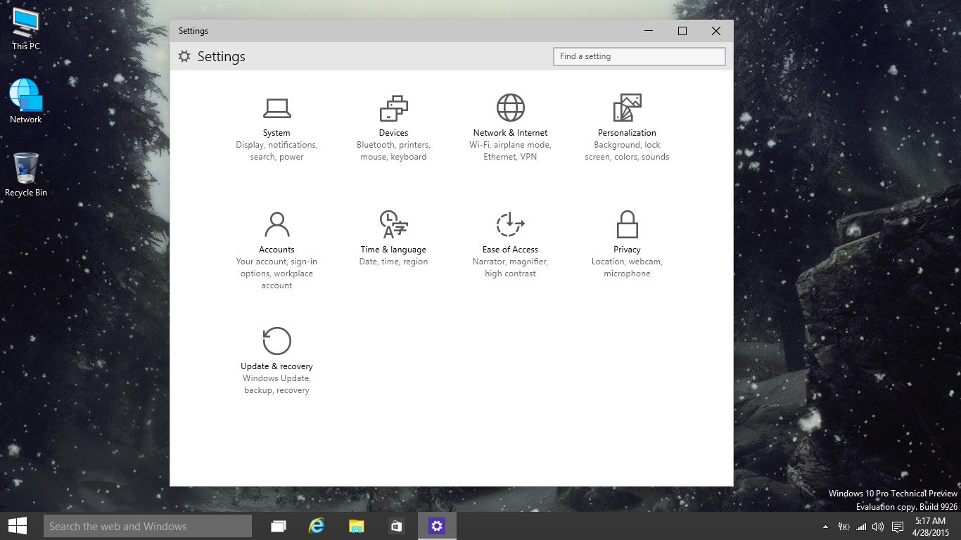Image resolution: width=961 pixels, height=540 pixels.
Task: Open the Time & language clock icon
Action: tap(393, 224)
